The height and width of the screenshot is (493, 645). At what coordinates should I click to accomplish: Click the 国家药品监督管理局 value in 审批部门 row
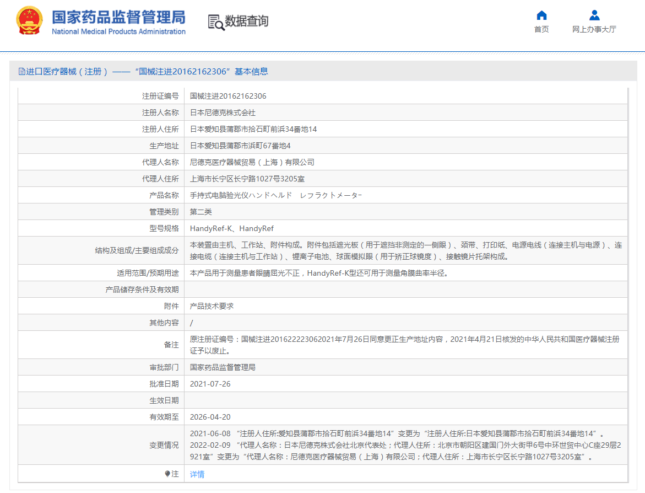click(223, 367)
